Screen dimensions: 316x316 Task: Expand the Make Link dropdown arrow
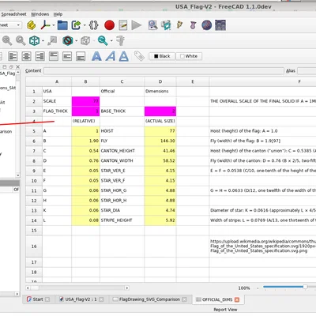(x=85, y=25)
